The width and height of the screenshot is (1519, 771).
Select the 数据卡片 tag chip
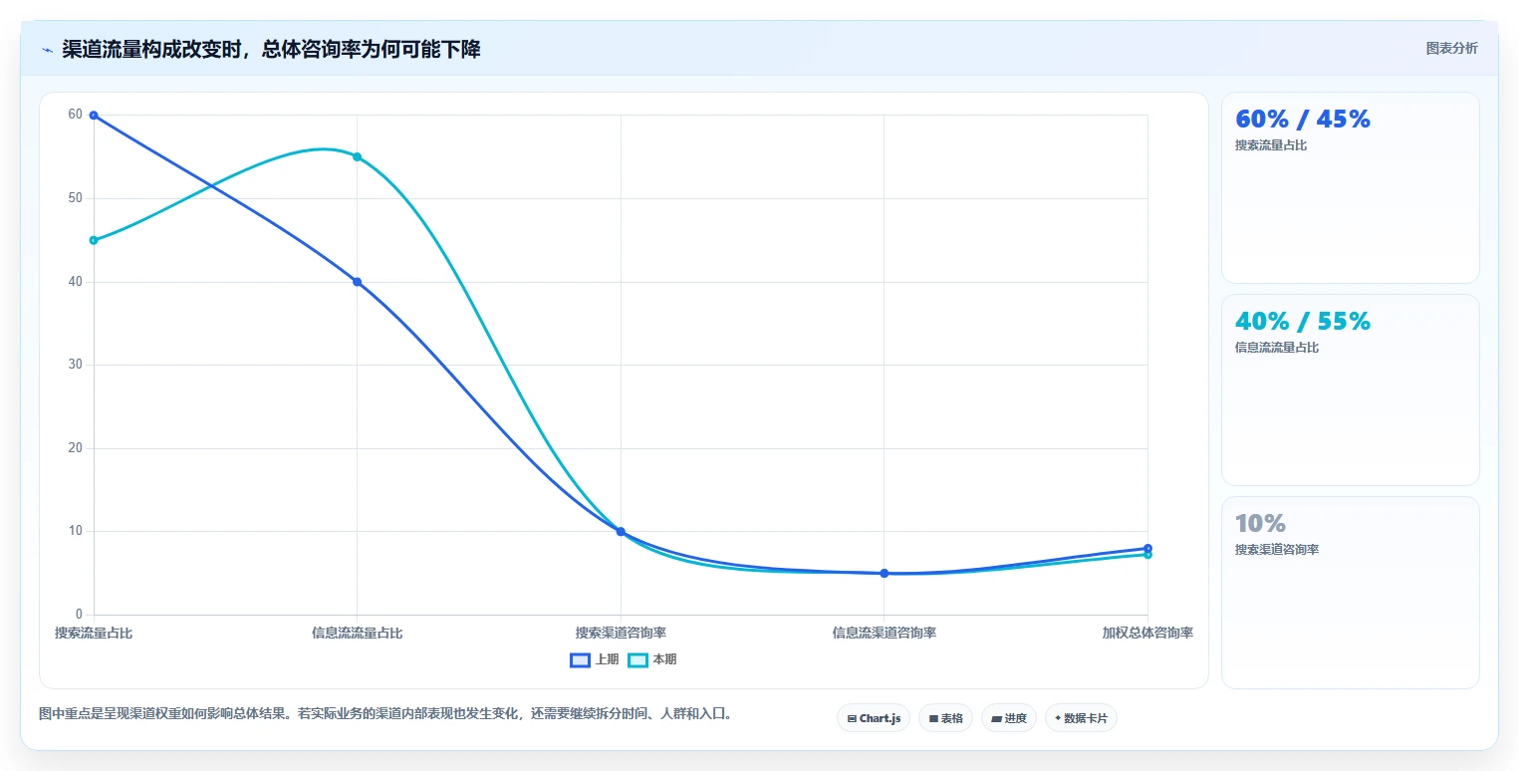1081,718
